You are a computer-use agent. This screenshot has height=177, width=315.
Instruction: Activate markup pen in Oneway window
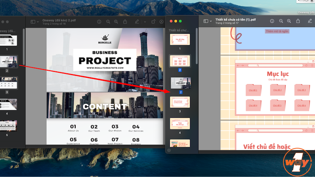[137, 22]
